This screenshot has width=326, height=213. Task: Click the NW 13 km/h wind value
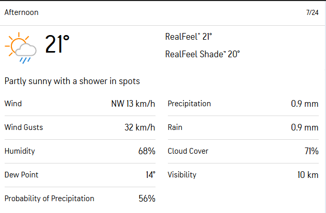133,104
